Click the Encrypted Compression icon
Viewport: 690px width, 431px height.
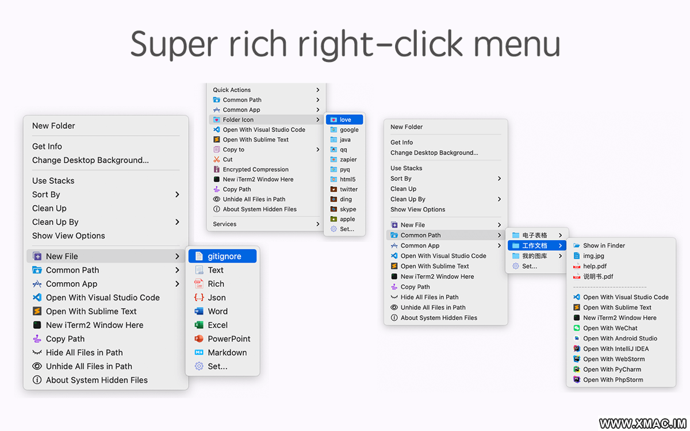click(x=217, y=170)
